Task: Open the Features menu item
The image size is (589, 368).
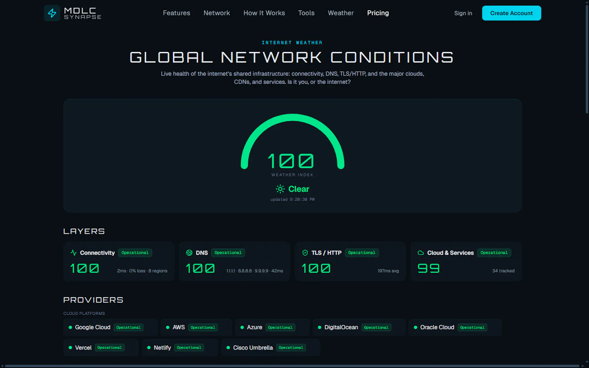Action: 177,13
